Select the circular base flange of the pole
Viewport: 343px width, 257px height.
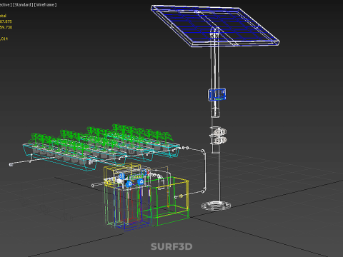click(x=216, y=206)
